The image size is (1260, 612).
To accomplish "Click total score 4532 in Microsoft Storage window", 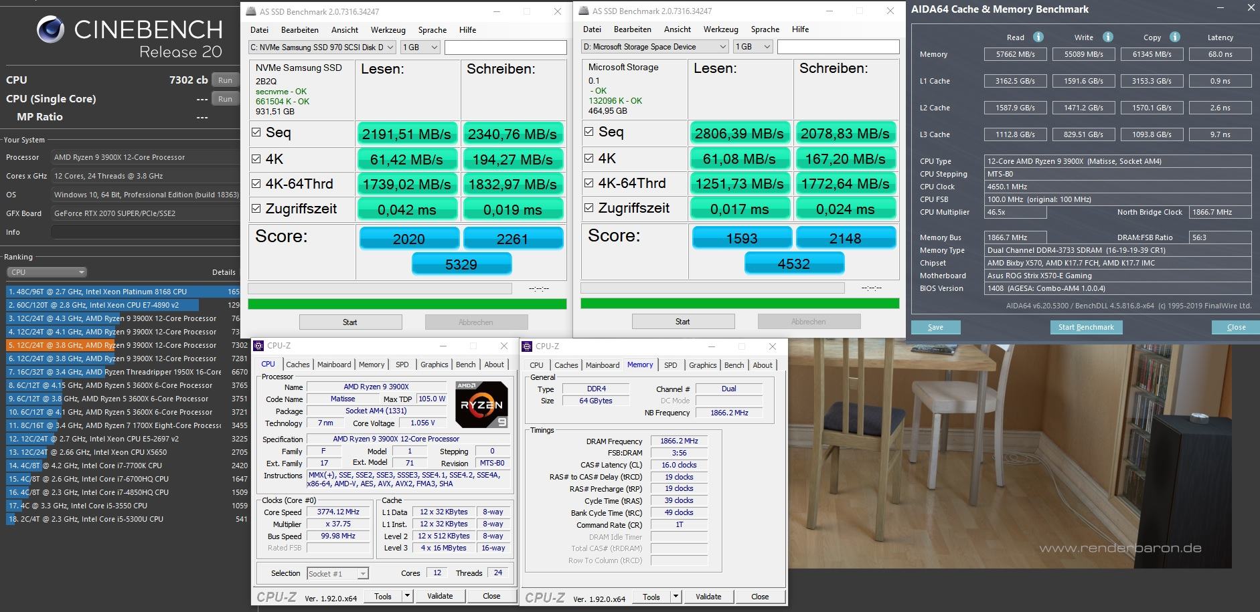I will click(794, 264).
